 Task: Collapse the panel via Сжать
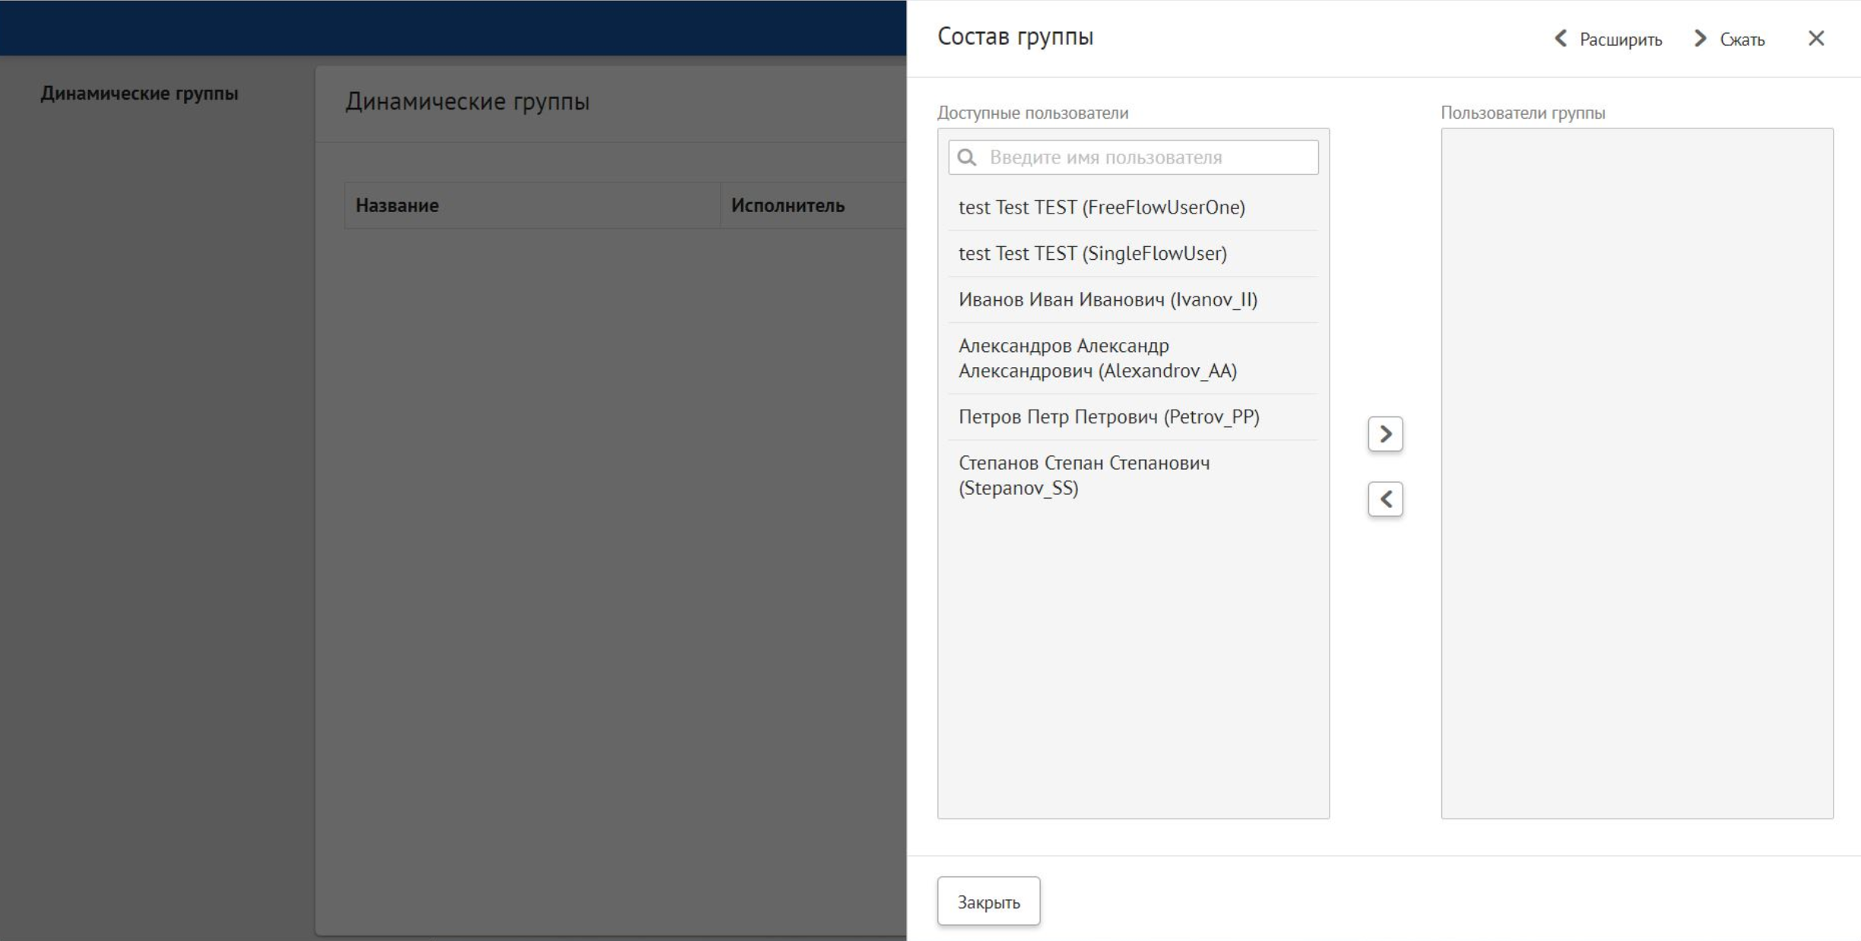tap(1742, 40)
